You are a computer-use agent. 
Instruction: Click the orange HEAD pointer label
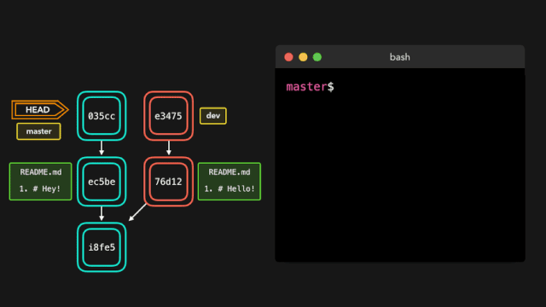(40, 110)
